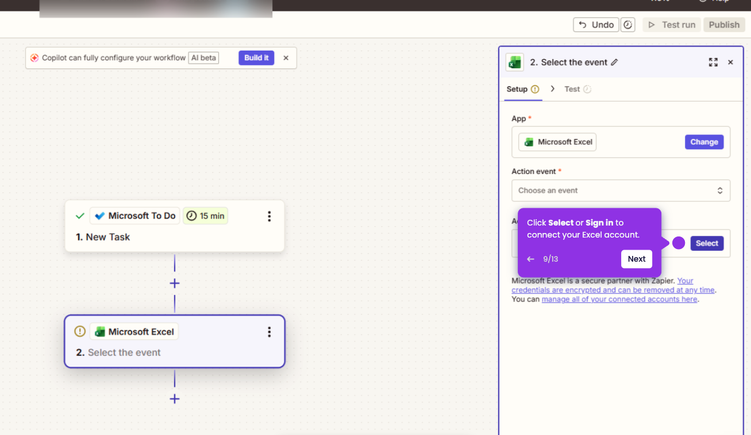Publish the Zap
This screenshot has height=435, width=751.
point(724,25)
